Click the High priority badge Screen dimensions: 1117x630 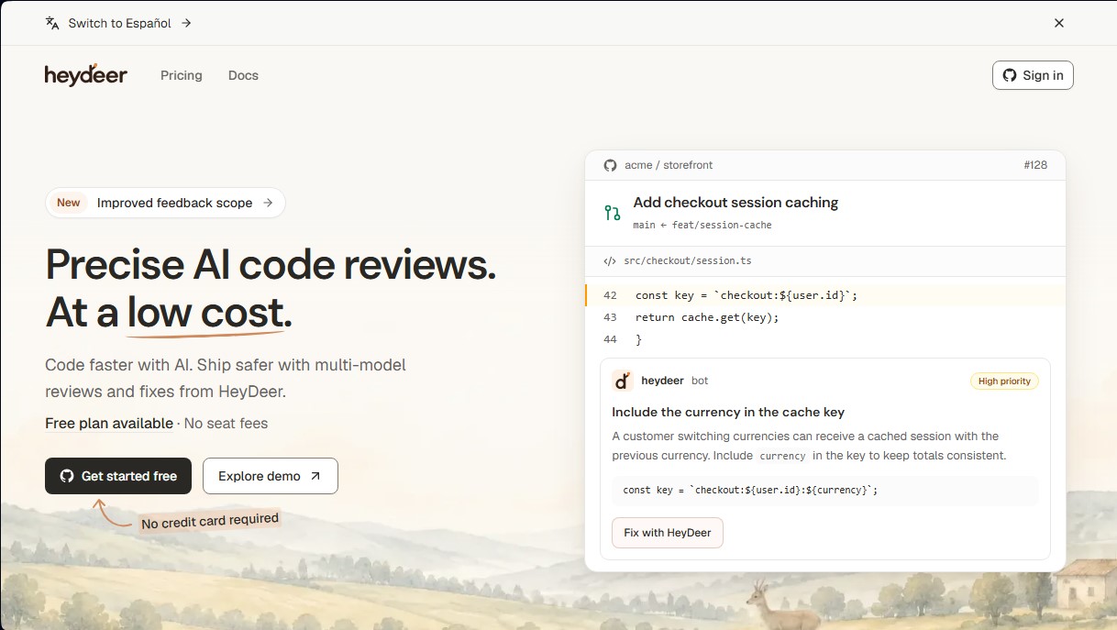tap(1004, 381)
